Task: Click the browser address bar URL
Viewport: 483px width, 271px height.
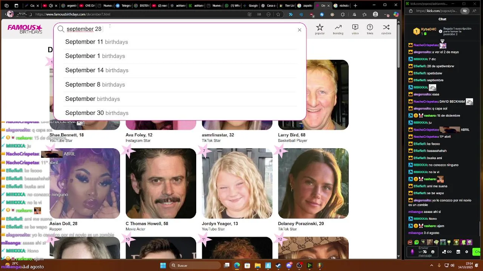Action: (73, 14)
